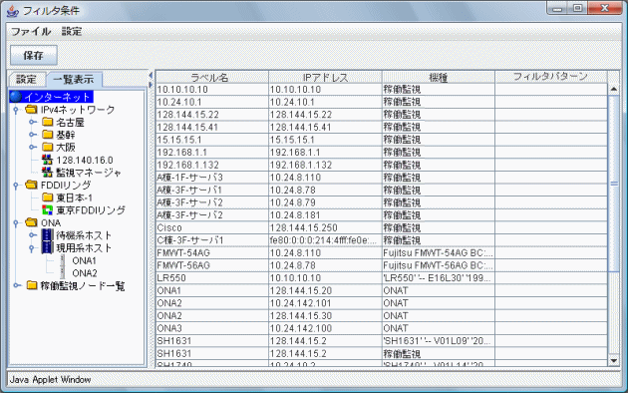Click the 機種 column header
Screen dimensions: 628x393
click(x=439, y=77)
